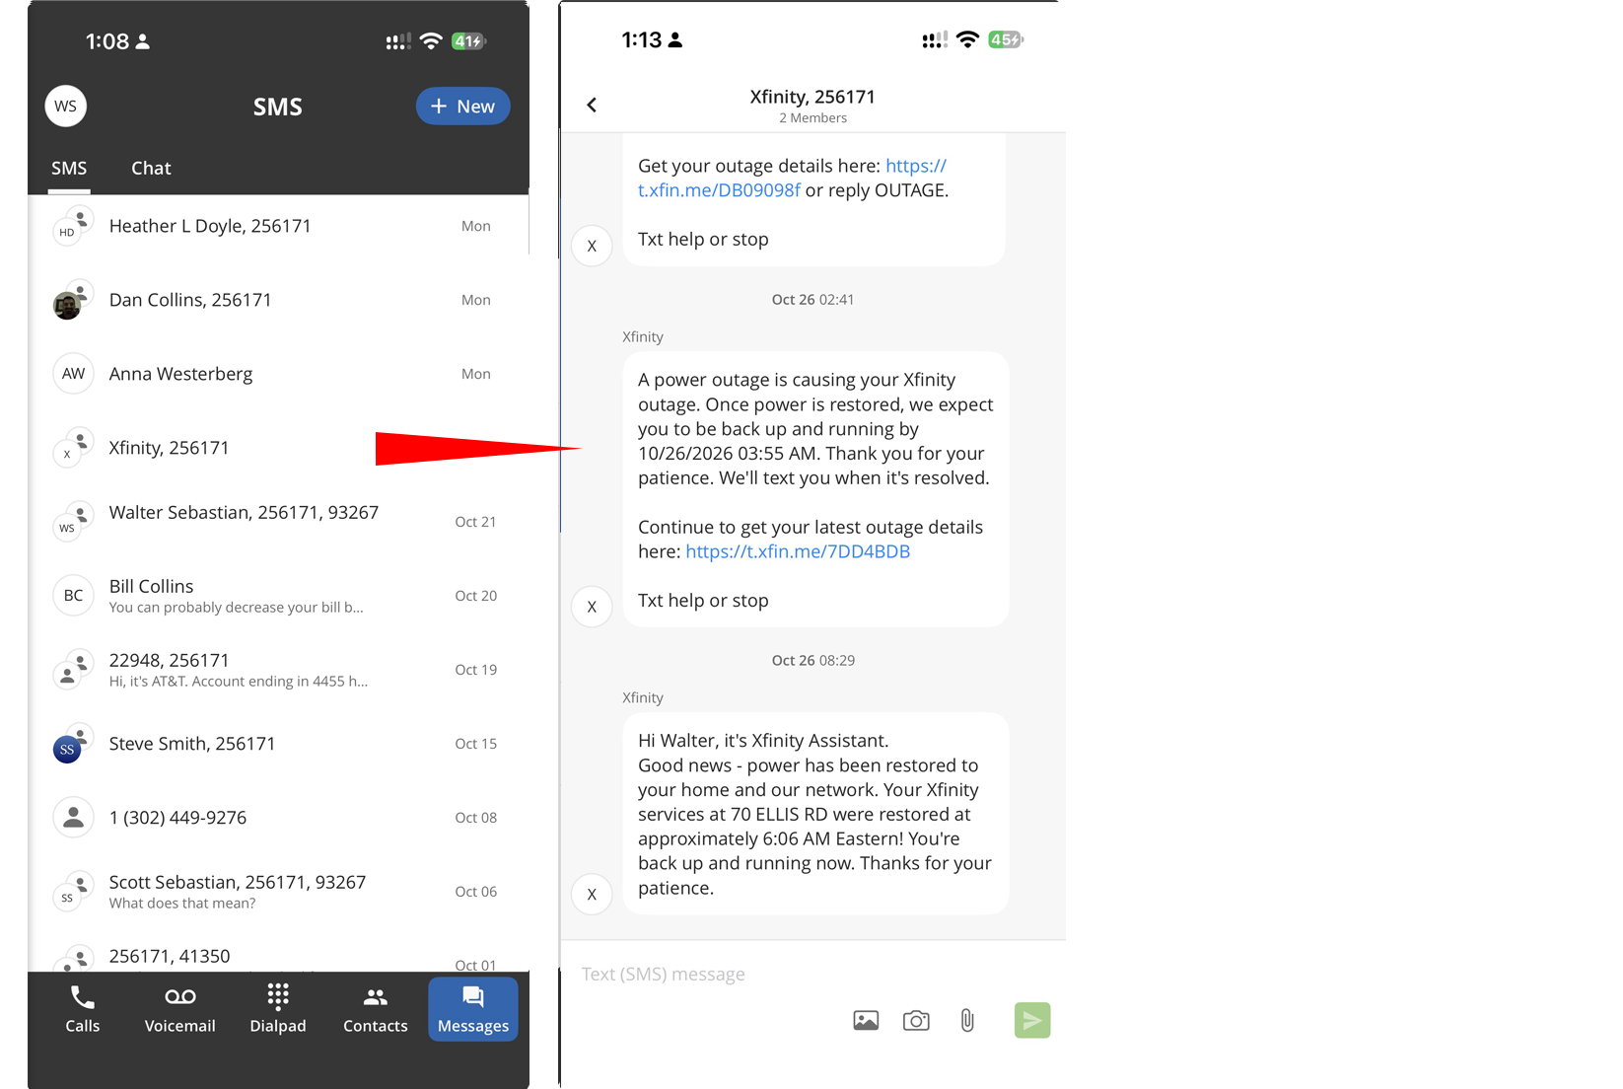Focus the Text (SMS) message input
This screenshot has height=1089, width=1623.
[812, 975]
